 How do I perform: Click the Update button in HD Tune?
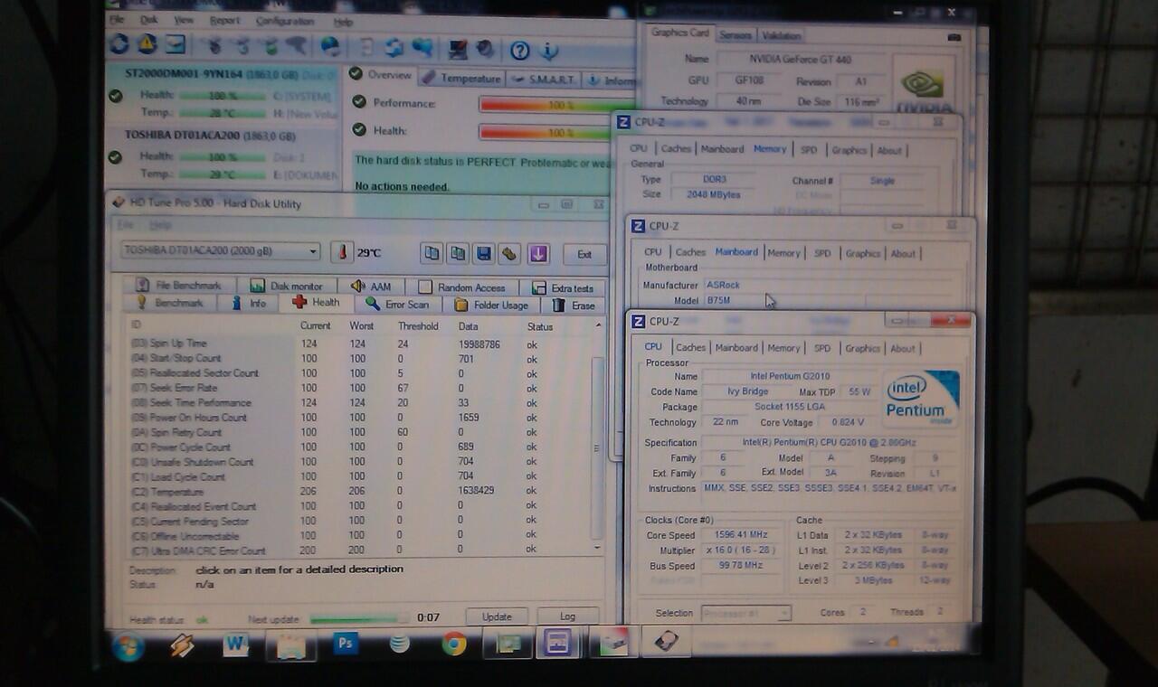coord(497,616)
